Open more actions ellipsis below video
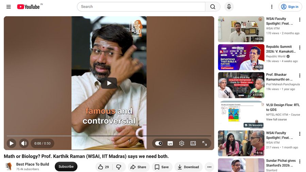The image size is (306, 172). (x=209, y=167)
